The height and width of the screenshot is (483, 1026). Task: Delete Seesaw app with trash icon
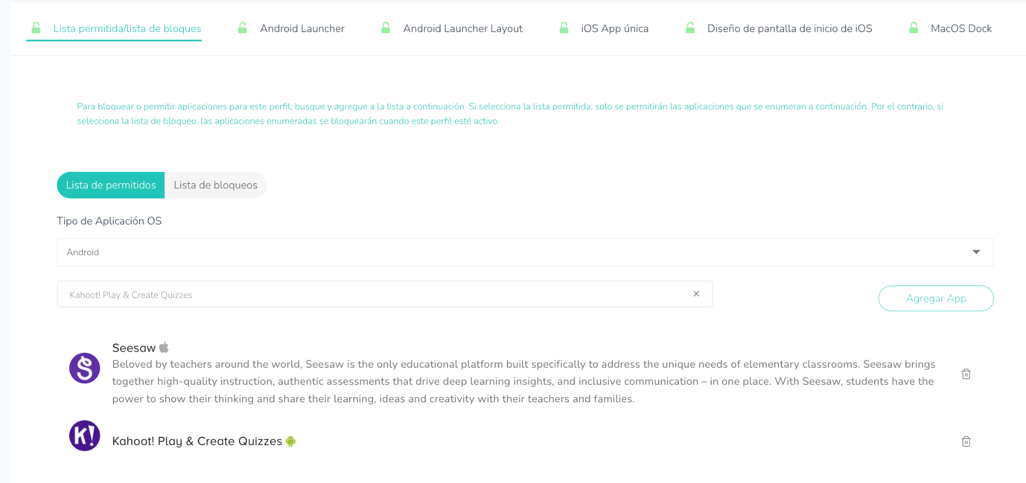(x=966, y=374)
